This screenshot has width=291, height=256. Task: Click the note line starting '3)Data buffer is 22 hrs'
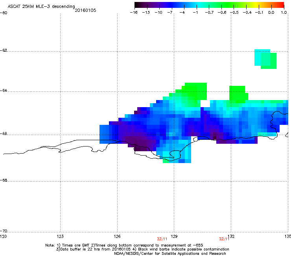coord(142,249)
